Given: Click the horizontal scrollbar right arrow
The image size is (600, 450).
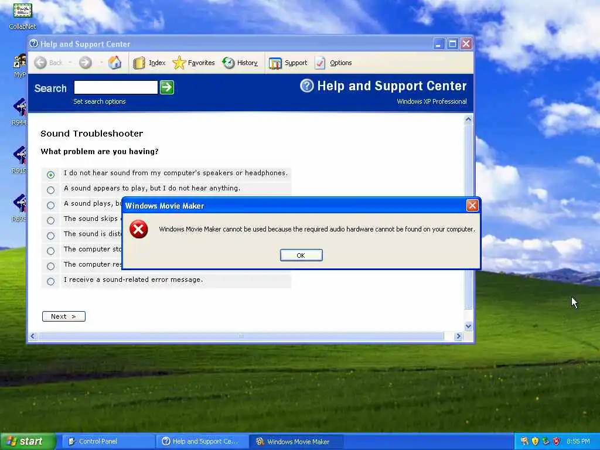Looking at the screenshot, I should coord(458,336).
